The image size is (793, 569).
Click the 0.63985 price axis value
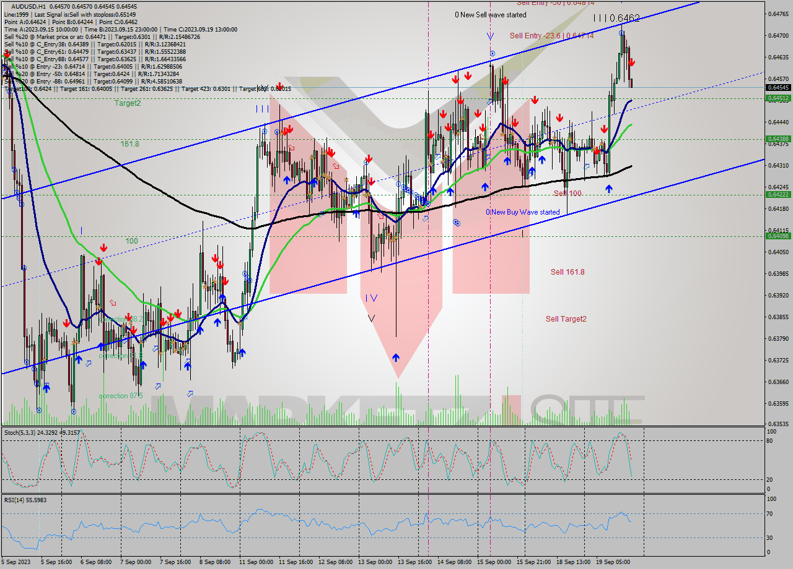(x=779, y=273)
